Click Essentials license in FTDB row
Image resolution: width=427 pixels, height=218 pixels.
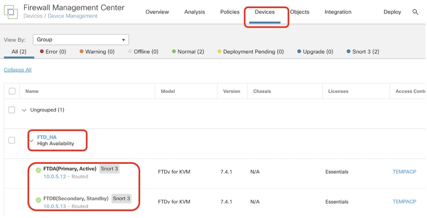coord(337,202)
